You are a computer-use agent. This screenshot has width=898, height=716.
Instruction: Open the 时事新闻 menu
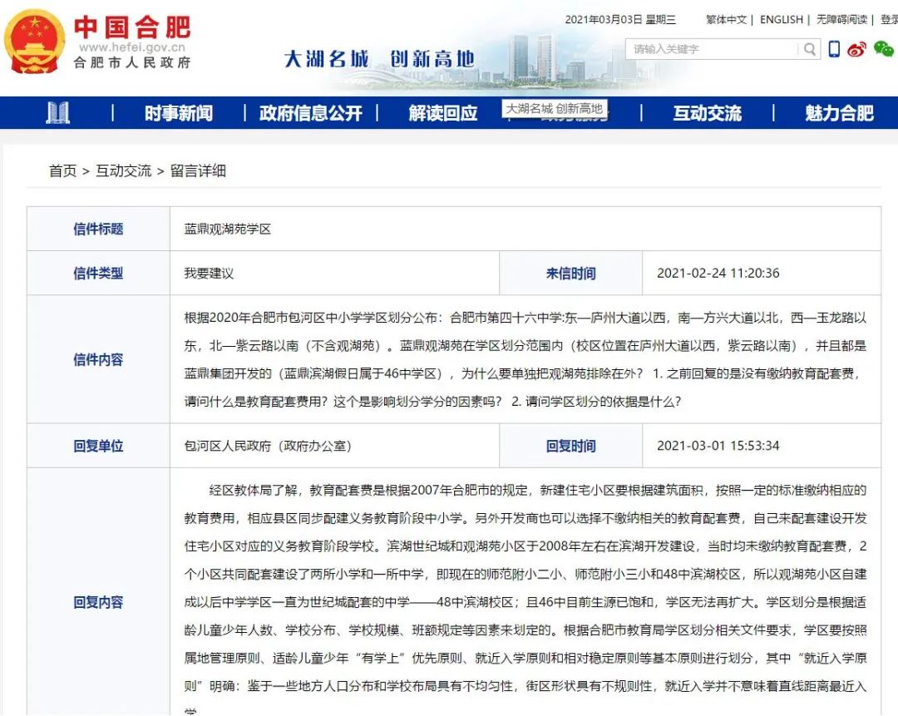tap(178, 113)
